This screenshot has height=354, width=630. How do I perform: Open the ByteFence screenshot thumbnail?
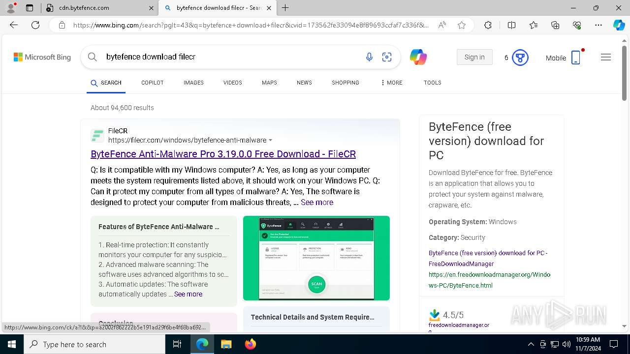click(316, 258)
